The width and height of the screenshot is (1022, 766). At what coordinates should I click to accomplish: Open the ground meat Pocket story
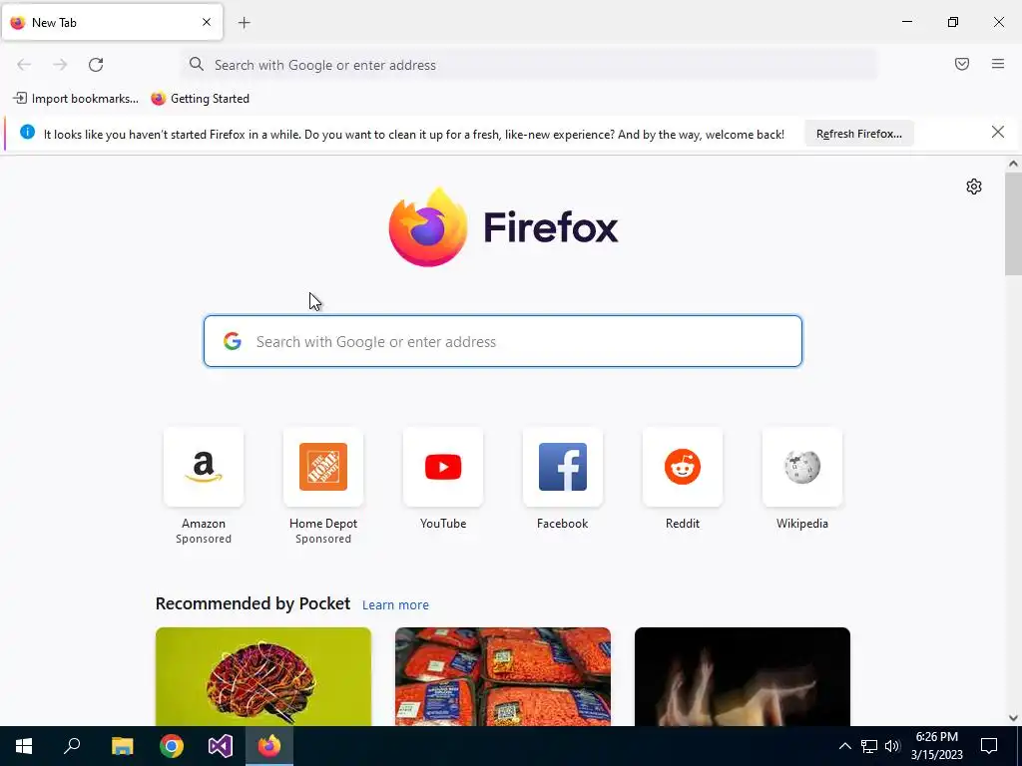click(503, 677)
